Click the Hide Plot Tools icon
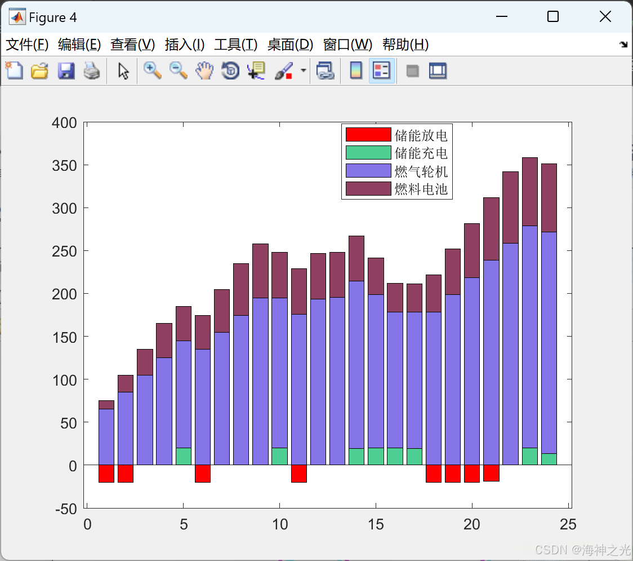The width and height of the screenshot is (633, 561). 412,71
